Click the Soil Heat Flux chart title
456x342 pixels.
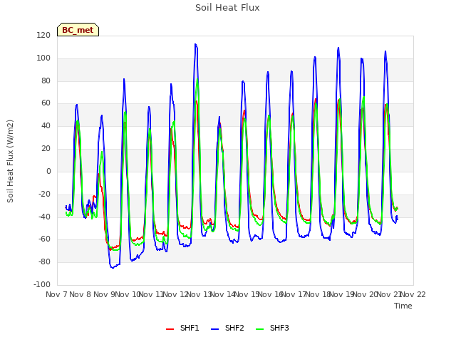coord(227,8)
